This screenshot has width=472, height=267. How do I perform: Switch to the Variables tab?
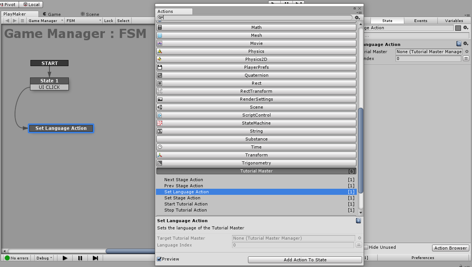tap(454, 21)
